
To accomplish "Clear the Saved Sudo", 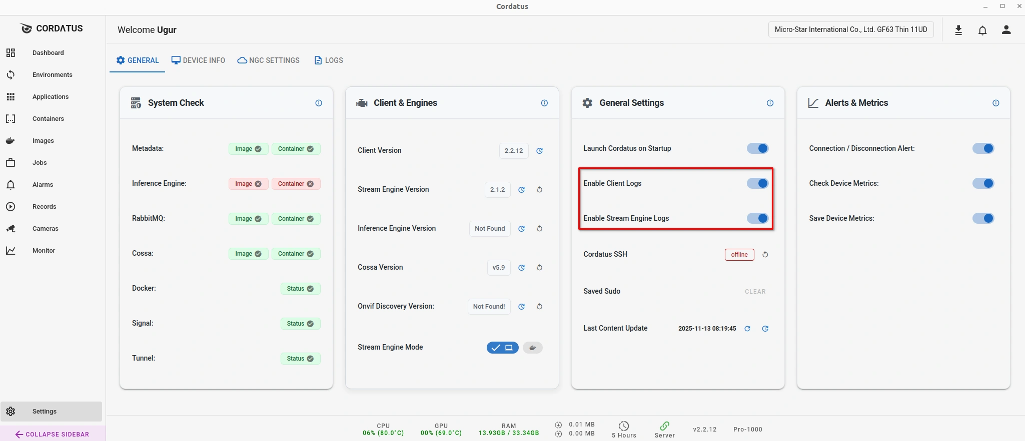I will (x=755, y=292).
